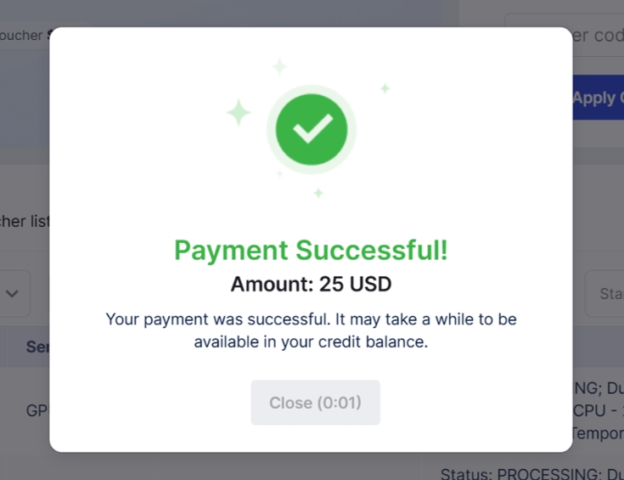Click the 'Tempor' text in the row details
Screen dimensions: 624x480
pos(598,433)
